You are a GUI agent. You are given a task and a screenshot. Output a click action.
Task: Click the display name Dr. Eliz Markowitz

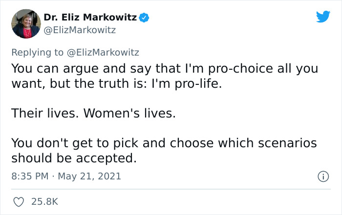[x=90, y=18]
